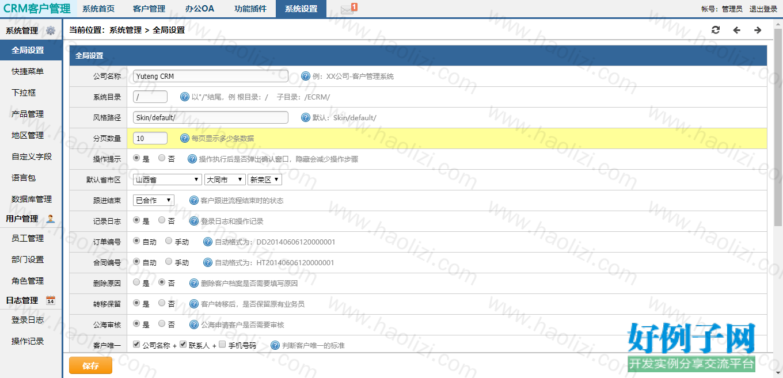The width and height of the screenshot is (783, 378).
Task: Click help icon in 客户唯一 row
Action: pyautogui.click(x=275, y=345)
